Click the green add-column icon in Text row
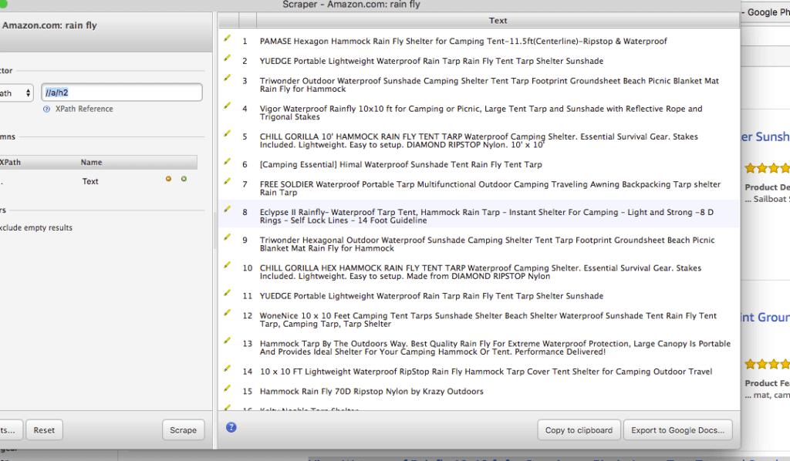Screen dimensions: 790x461 tap(184, 179)
